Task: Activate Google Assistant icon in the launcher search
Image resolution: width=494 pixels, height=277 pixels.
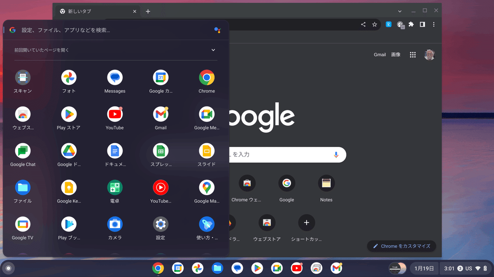Action: (x=217, y=30)
